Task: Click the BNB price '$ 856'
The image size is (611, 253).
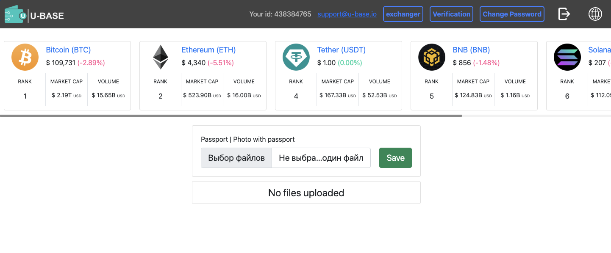Action: point(462,63)
